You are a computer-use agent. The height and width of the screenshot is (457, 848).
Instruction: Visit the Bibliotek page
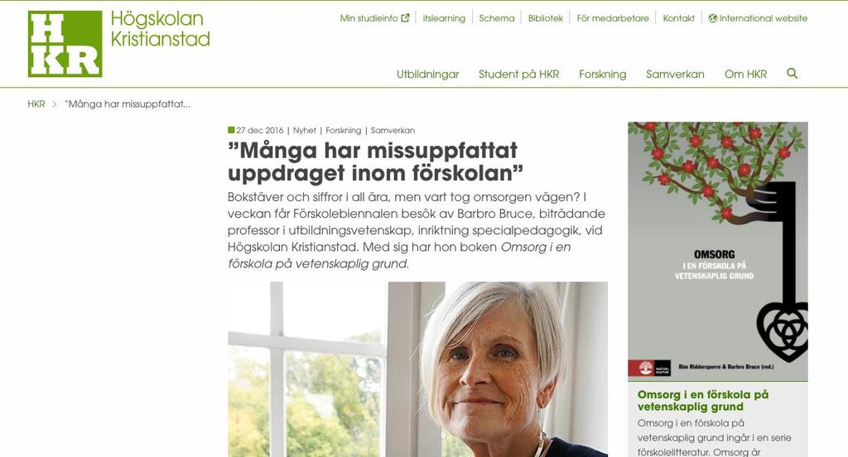click(x=546, y=18)
